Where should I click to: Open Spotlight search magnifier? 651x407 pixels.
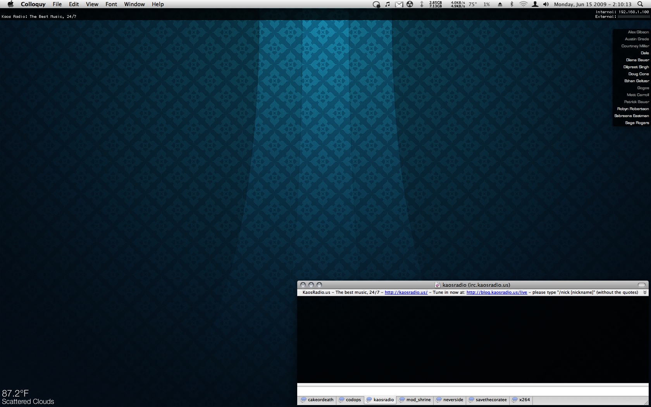click(640, 4)
